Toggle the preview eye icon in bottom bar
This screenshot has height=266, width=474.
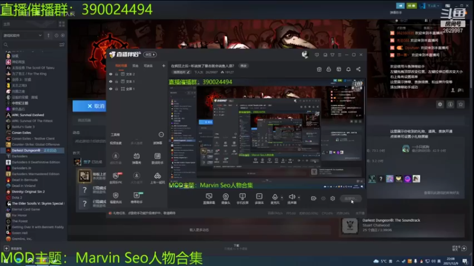point(323,199)
